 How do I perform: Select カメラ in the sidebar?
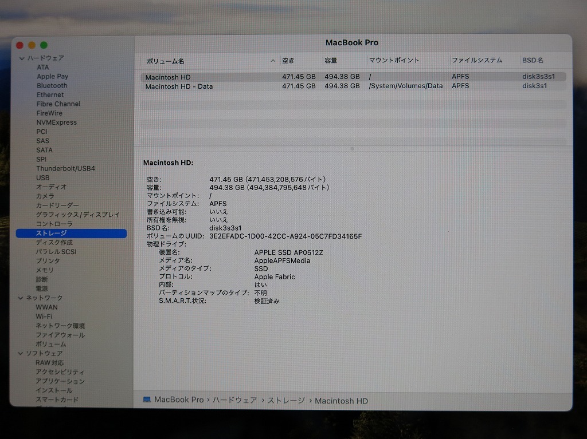click(x=45, y=196)
